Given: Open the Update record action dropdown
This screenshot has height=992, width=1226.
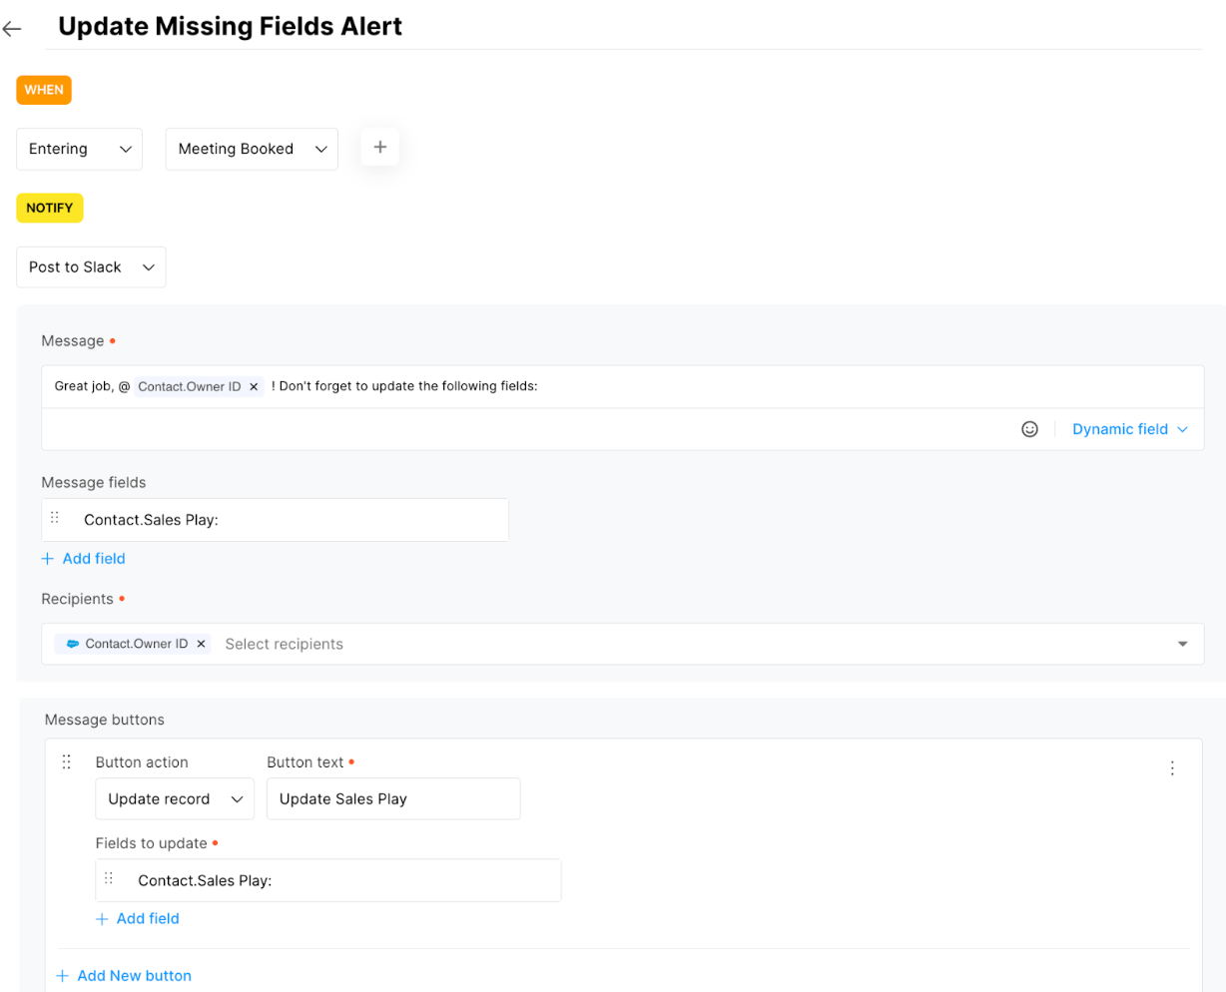Looking at the screenshot, I should click(175, 799).
